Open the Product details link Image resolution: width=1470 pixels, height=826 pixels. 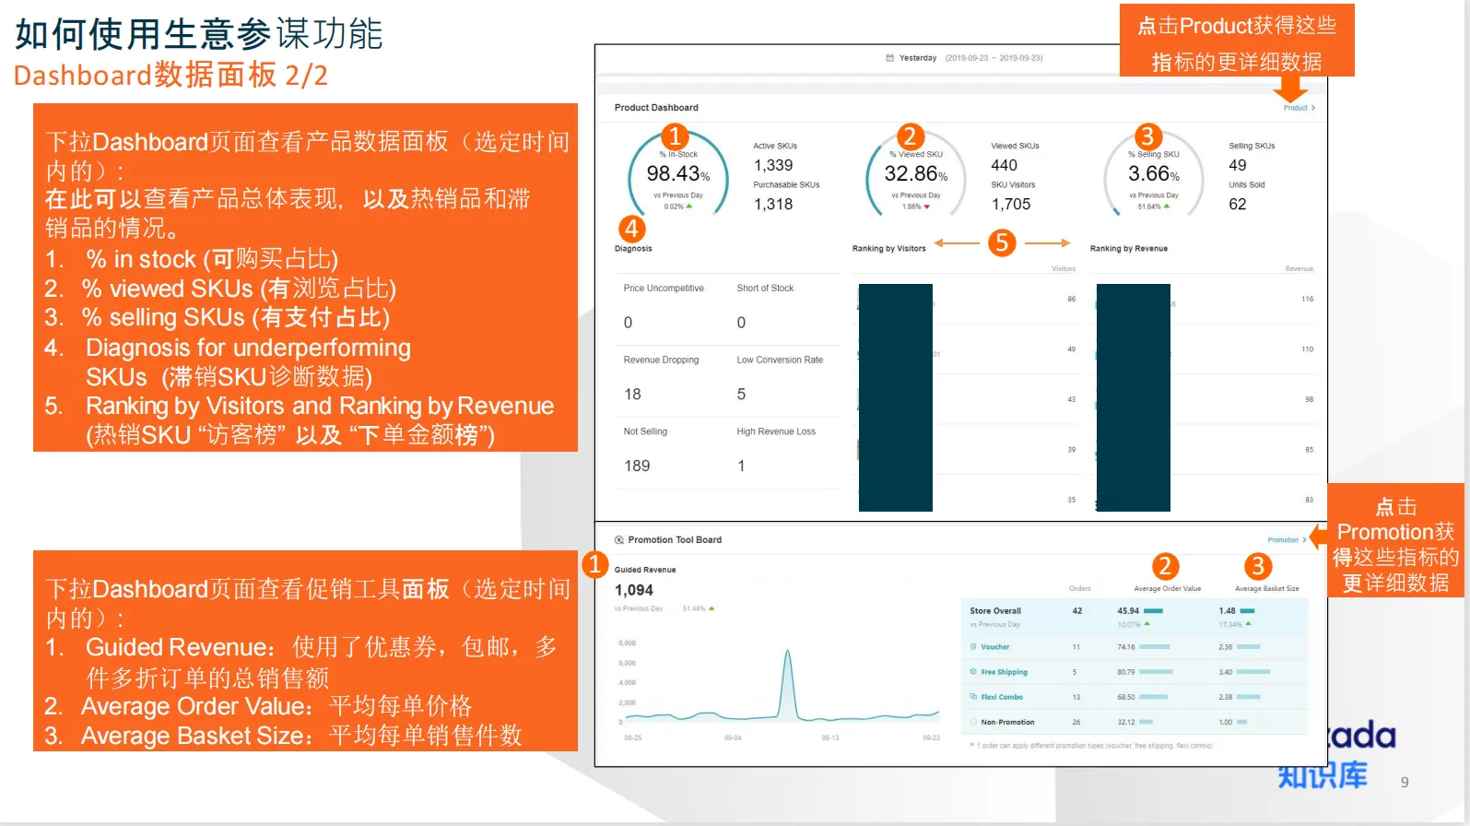pyautogui.click(x=1295, y=108)
